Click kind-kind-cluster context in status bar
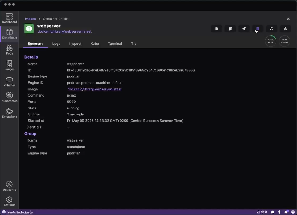The image size is (297, 215). pos(20,212)
